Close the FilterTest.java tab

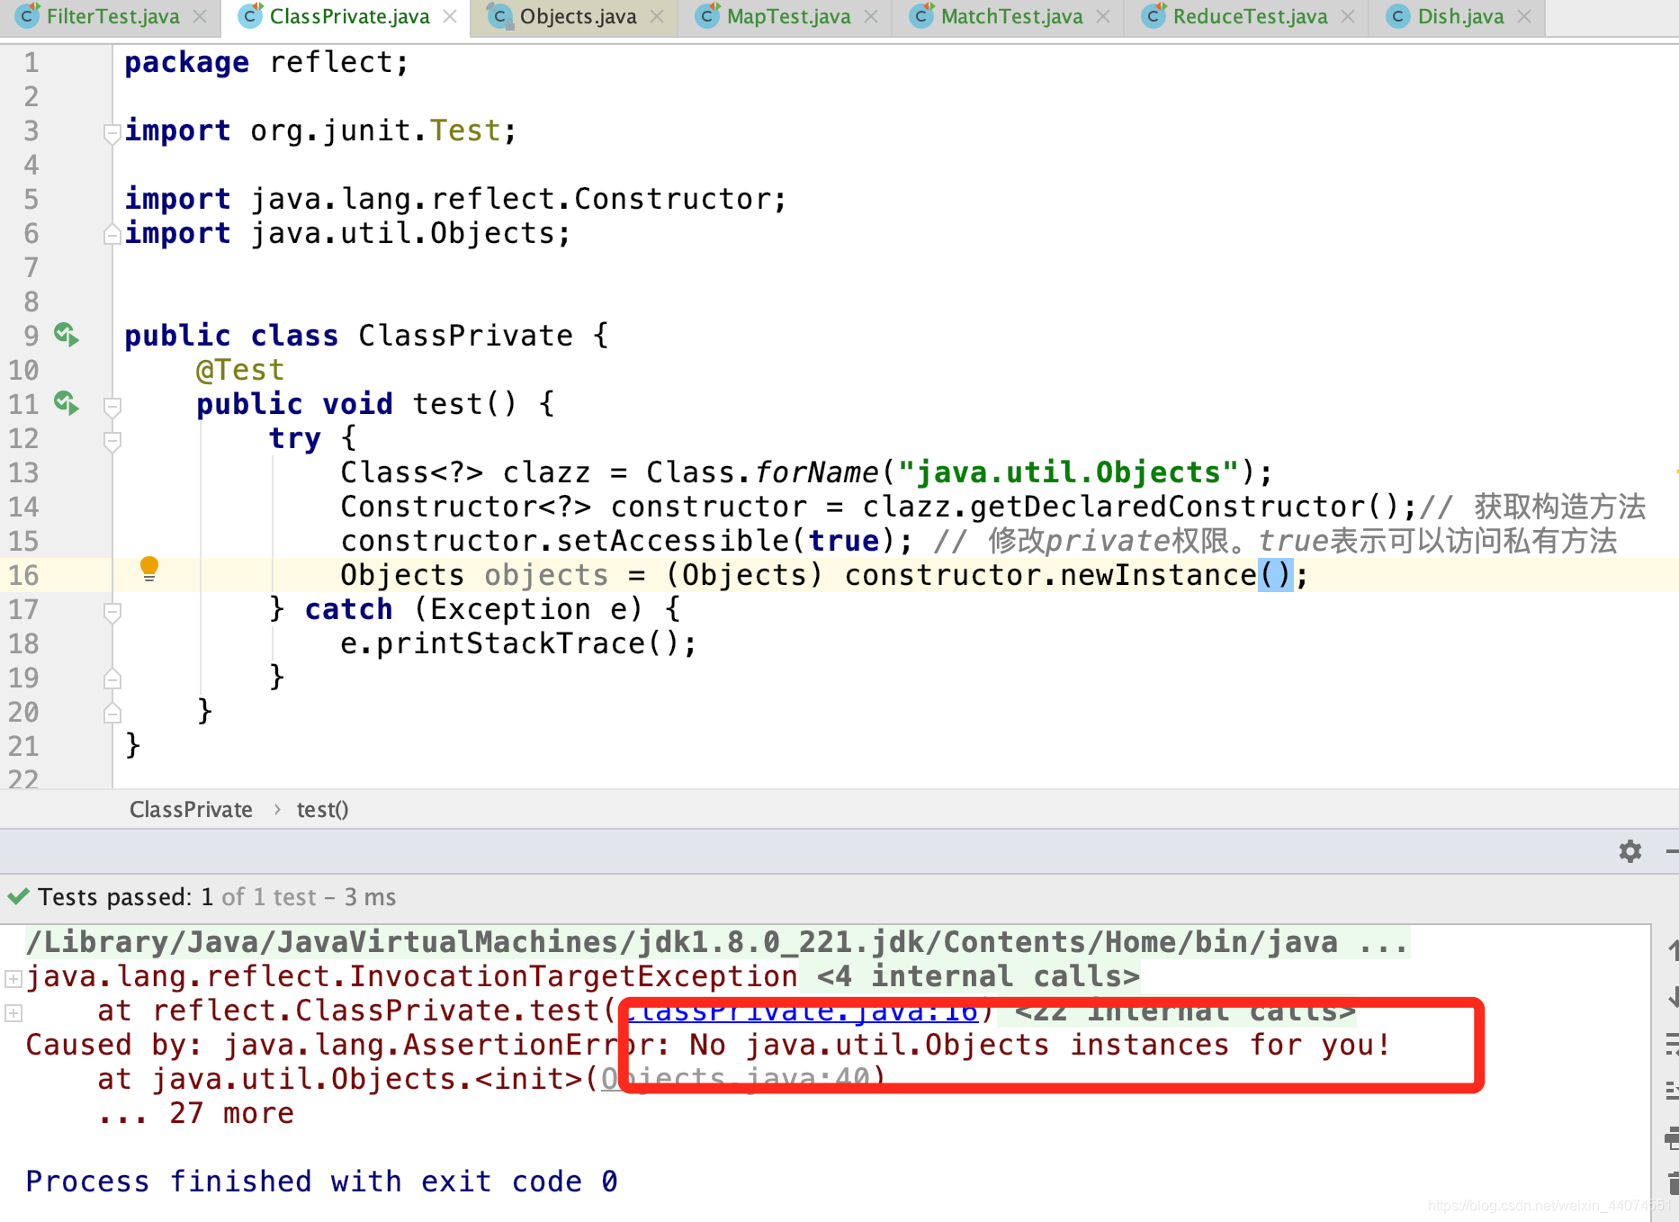pos(201,16)
